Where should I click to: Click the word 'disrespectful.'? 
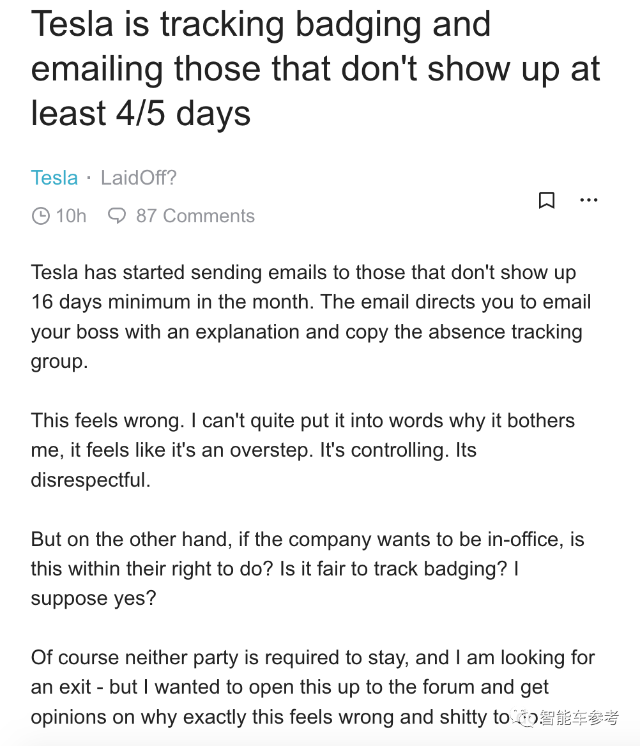pyautogui.click(x=91, y=480)
